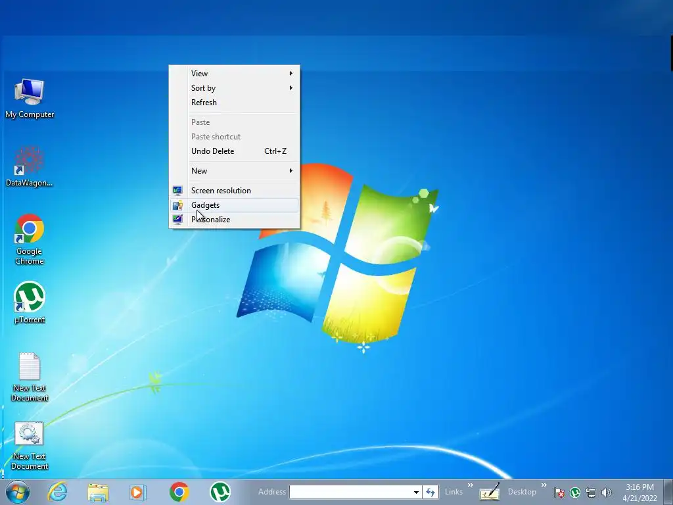The width and height of the screenshot is (673, 505).
Task: Open the clock showing 3:16 PM
Action: click(x=639, y=493)
